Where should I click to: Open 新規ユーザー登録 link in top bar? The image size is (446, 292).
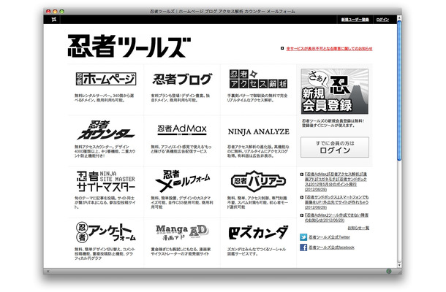(x=355, y=20)
